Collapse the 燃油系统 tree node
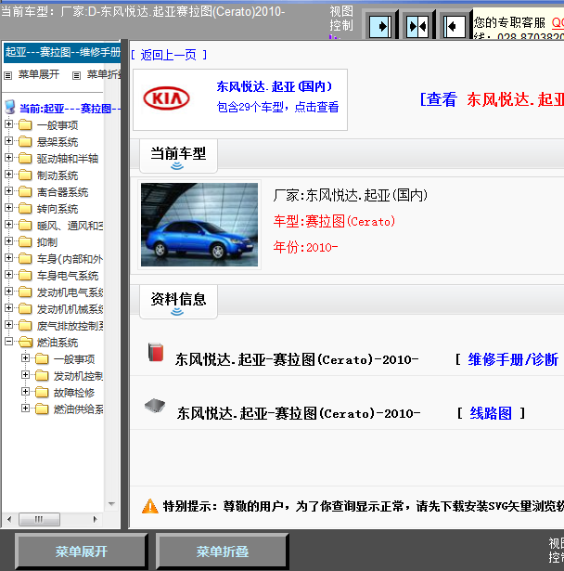The height and width of the screenshot is (571, 564). click(x=8, y=342)
